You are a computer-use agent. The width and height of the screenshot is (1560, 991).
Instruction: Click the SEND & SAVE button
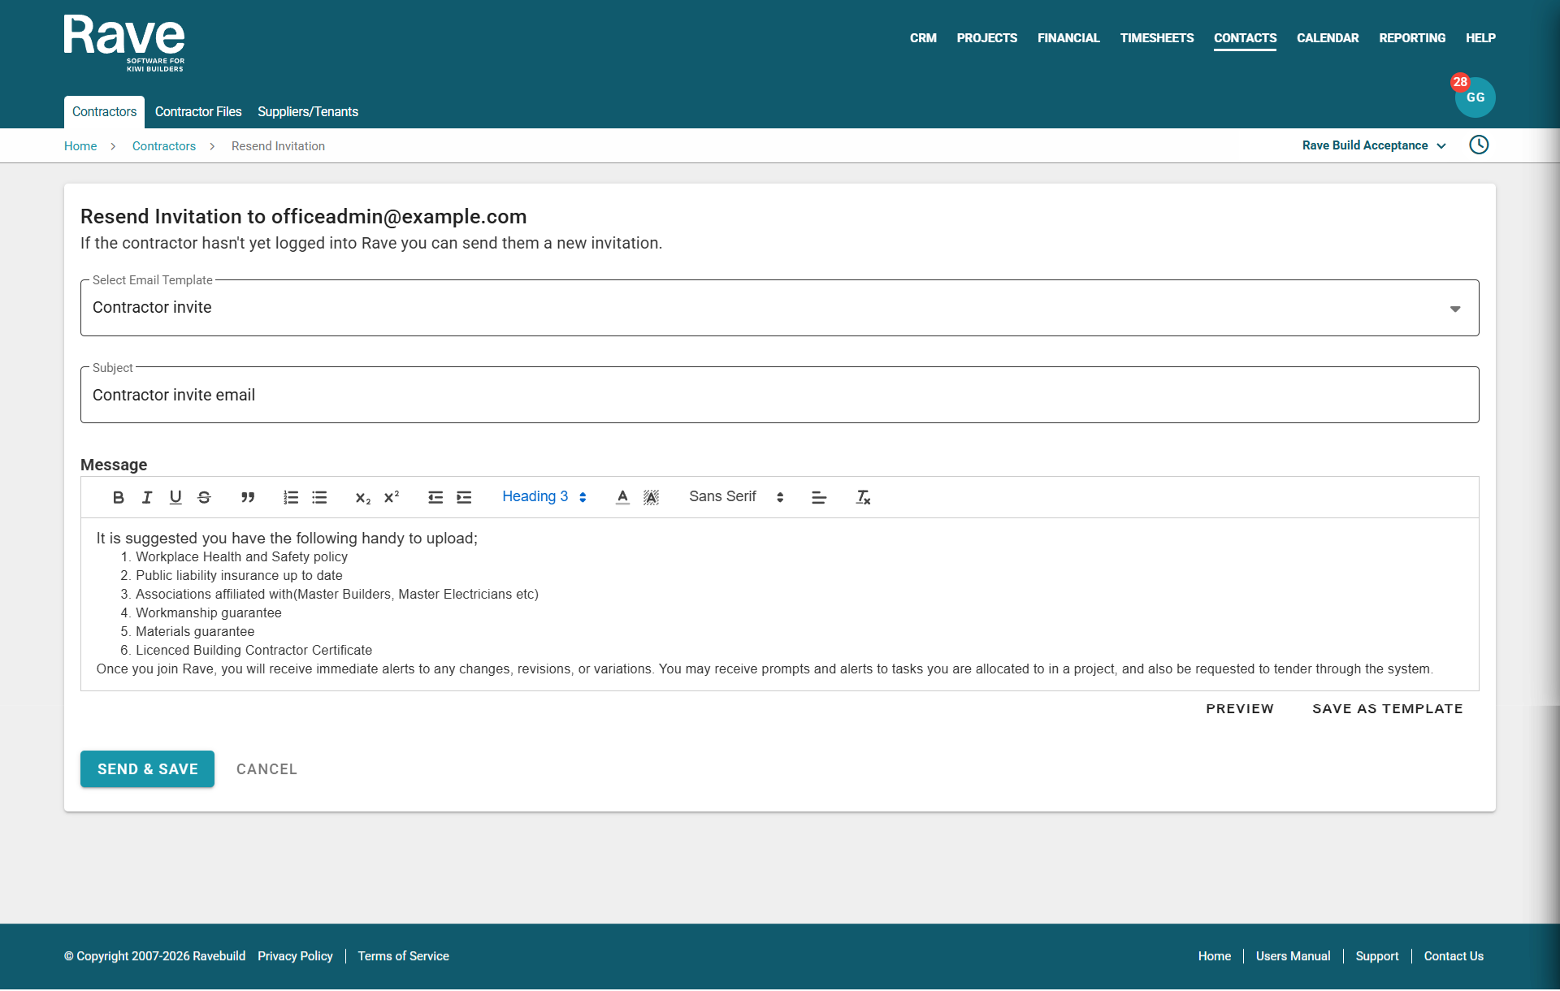coord(147,768)
